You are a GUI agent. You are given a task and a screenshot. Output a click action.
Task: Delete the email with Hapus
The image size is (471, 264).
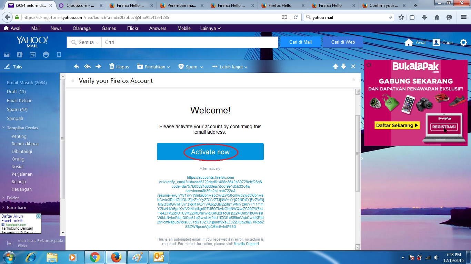tap(119, 67)
